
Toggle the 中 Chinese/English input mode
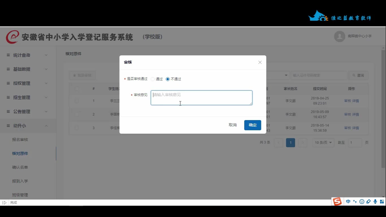[348, 201]
